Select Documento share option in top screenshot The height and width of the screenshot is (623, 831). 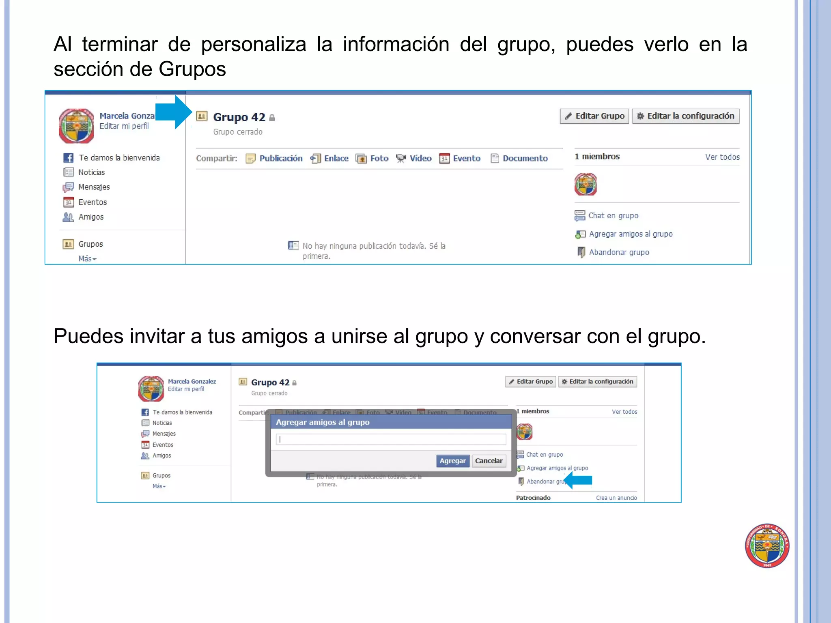click(525, 158)
